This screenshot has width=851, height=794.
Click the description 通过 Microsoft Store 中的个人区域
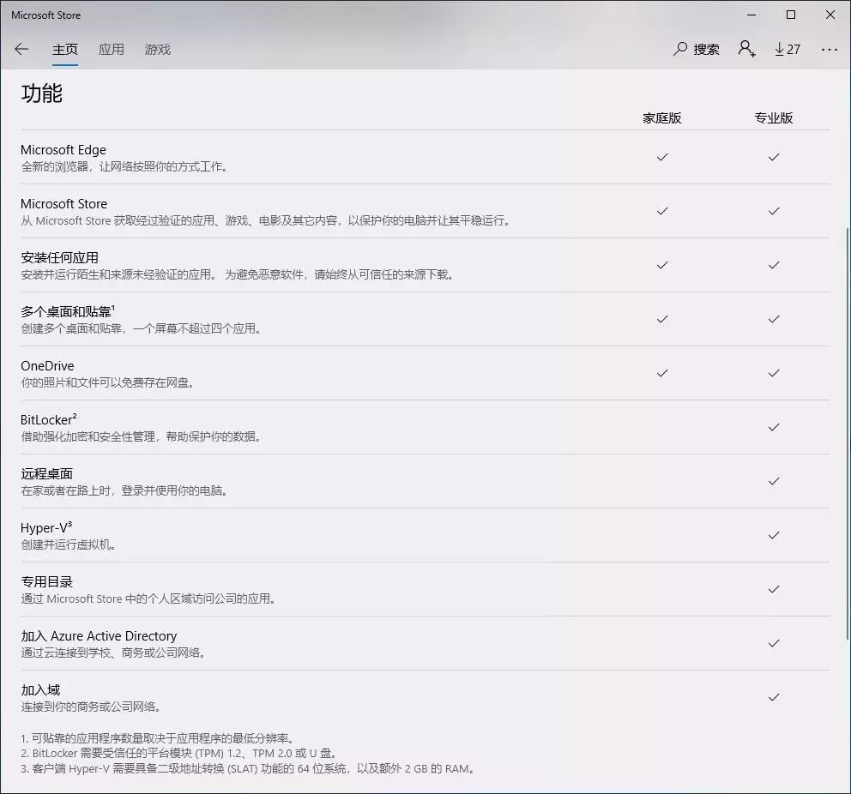pyautogui.click(x=148, y=599)
